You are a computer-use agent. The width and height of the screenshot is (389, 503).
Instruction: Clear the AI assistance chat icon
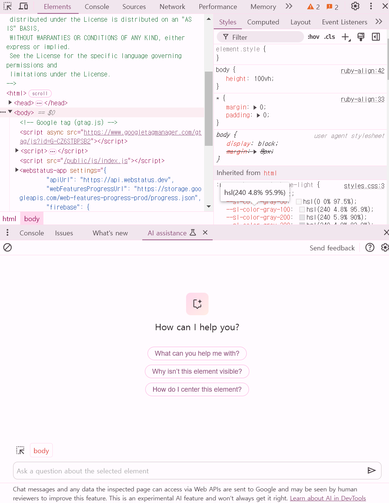7,247
